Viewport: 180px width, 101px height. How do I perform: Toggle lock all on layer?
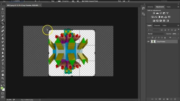(165, 38)
